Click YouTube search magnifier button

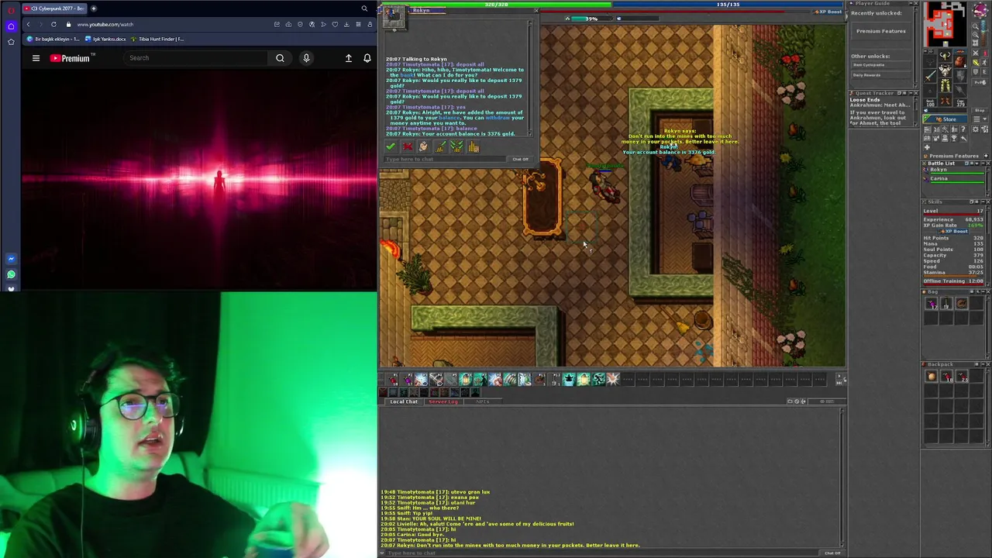coord(280,58)
